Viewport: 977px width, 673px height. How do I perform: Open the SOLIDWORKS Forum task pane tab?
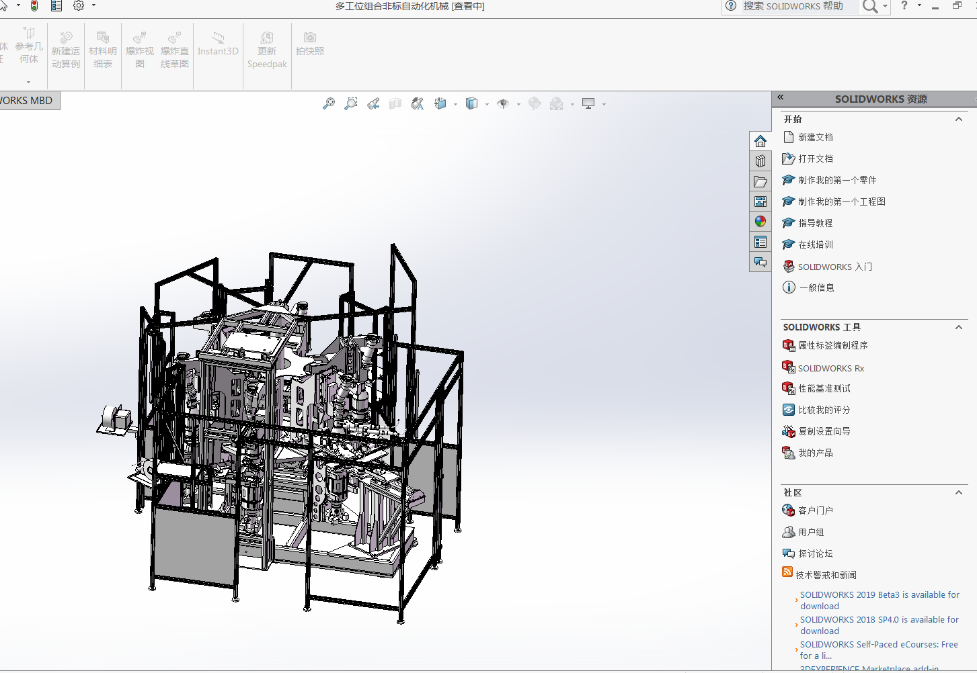760,262
